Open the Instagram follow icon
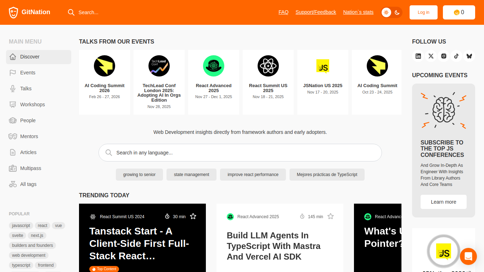 coord(444,56)
